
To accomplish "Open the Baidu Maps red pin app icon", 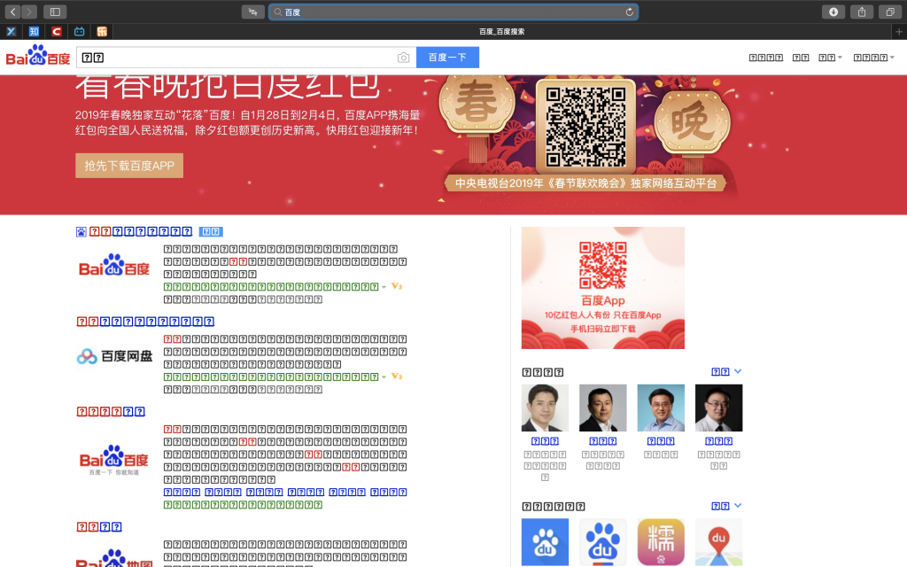I will [x=718, y=542].
